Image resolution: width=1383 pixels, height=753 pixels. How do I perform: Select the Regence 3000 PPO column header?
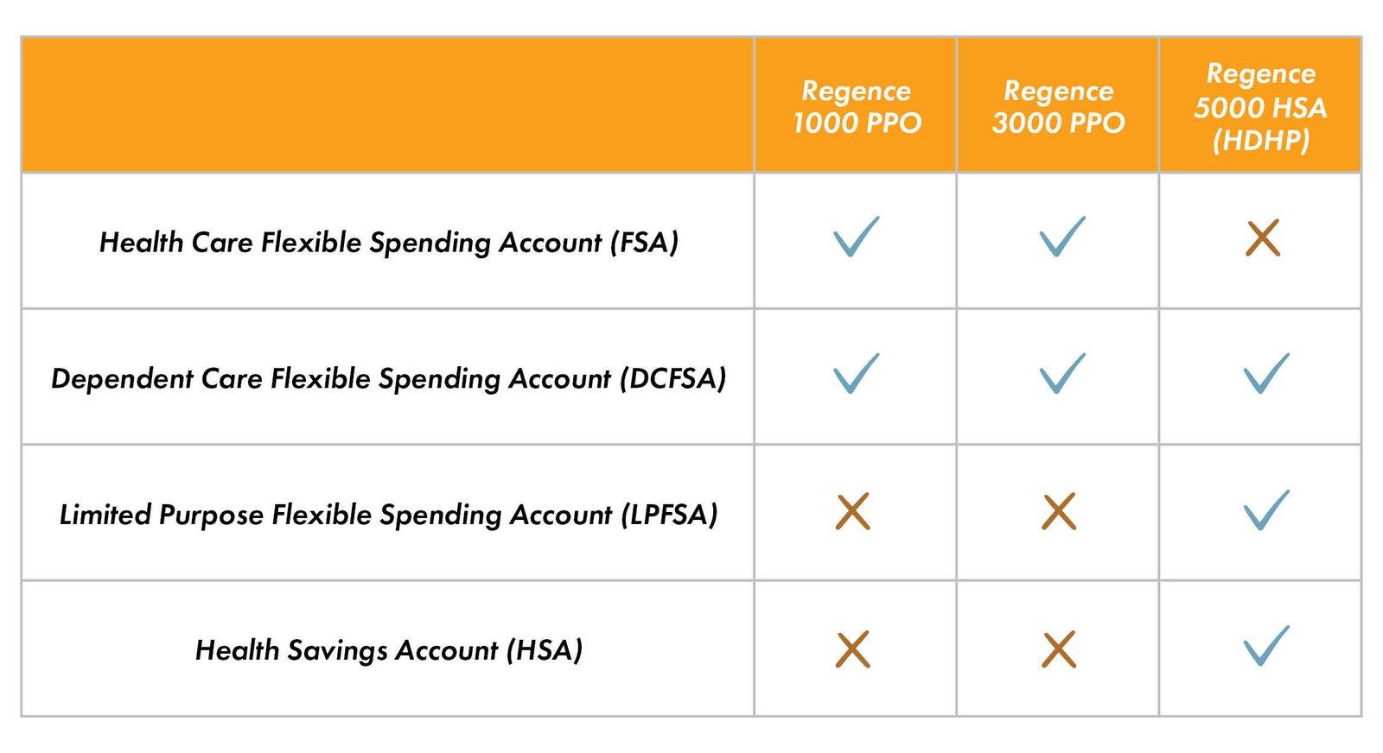[1058, 105]
